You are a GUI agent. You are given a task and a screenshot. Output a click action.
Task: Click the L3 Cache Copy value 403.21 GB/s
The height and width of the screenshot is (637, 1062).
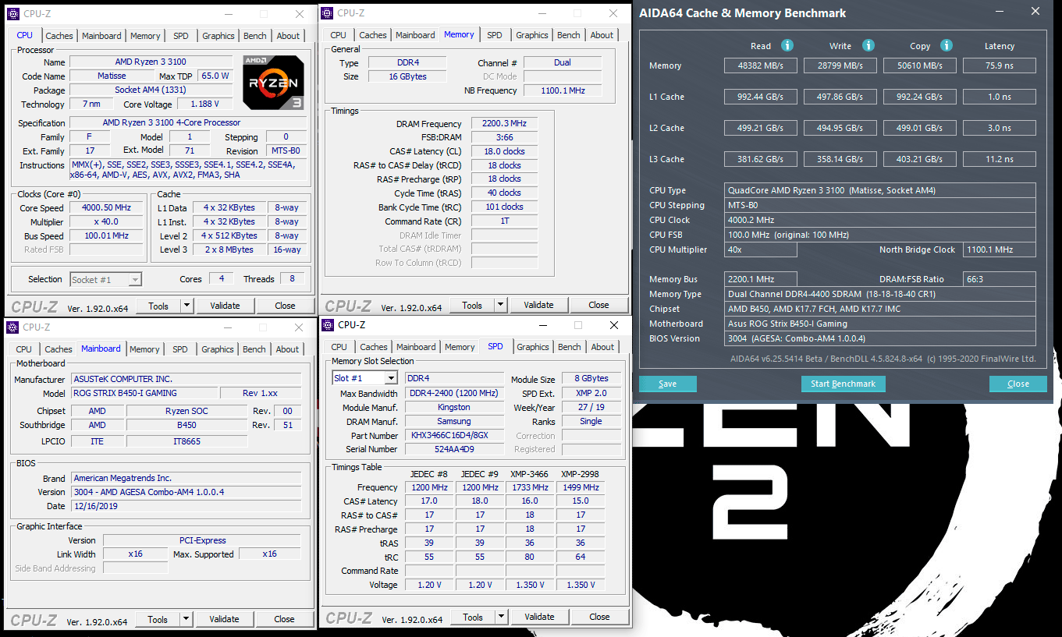[x=919, y=160]
